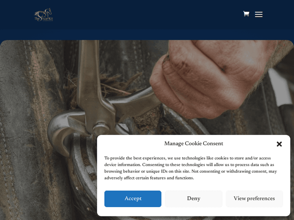Click the nipper pivot bolt in photo

(x=101, y=127)
